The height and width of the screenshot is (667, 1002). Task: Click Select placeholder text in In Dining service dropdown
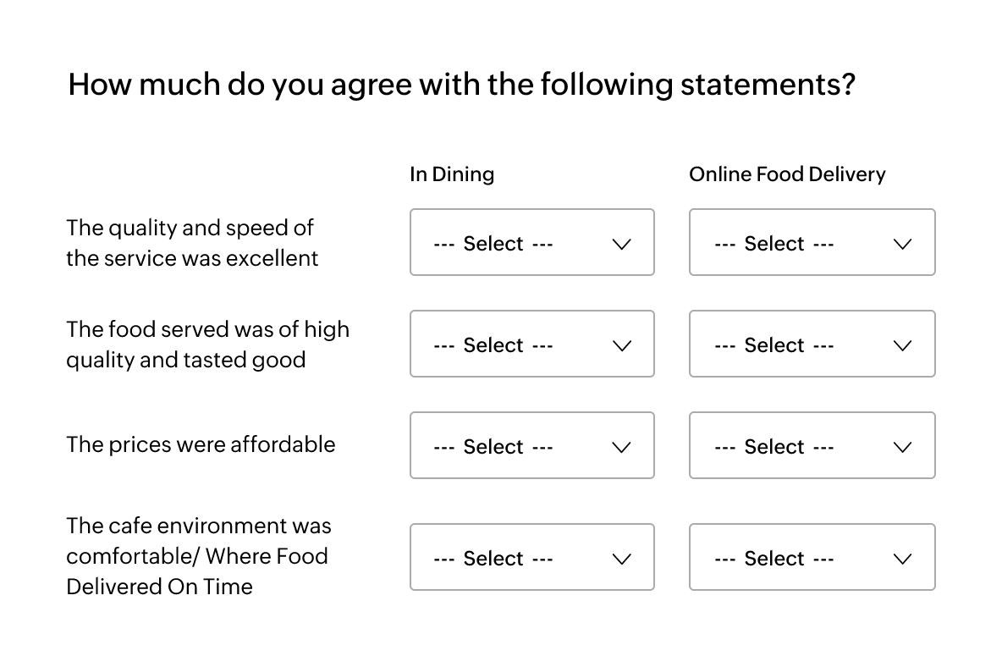tap(493, 244)
